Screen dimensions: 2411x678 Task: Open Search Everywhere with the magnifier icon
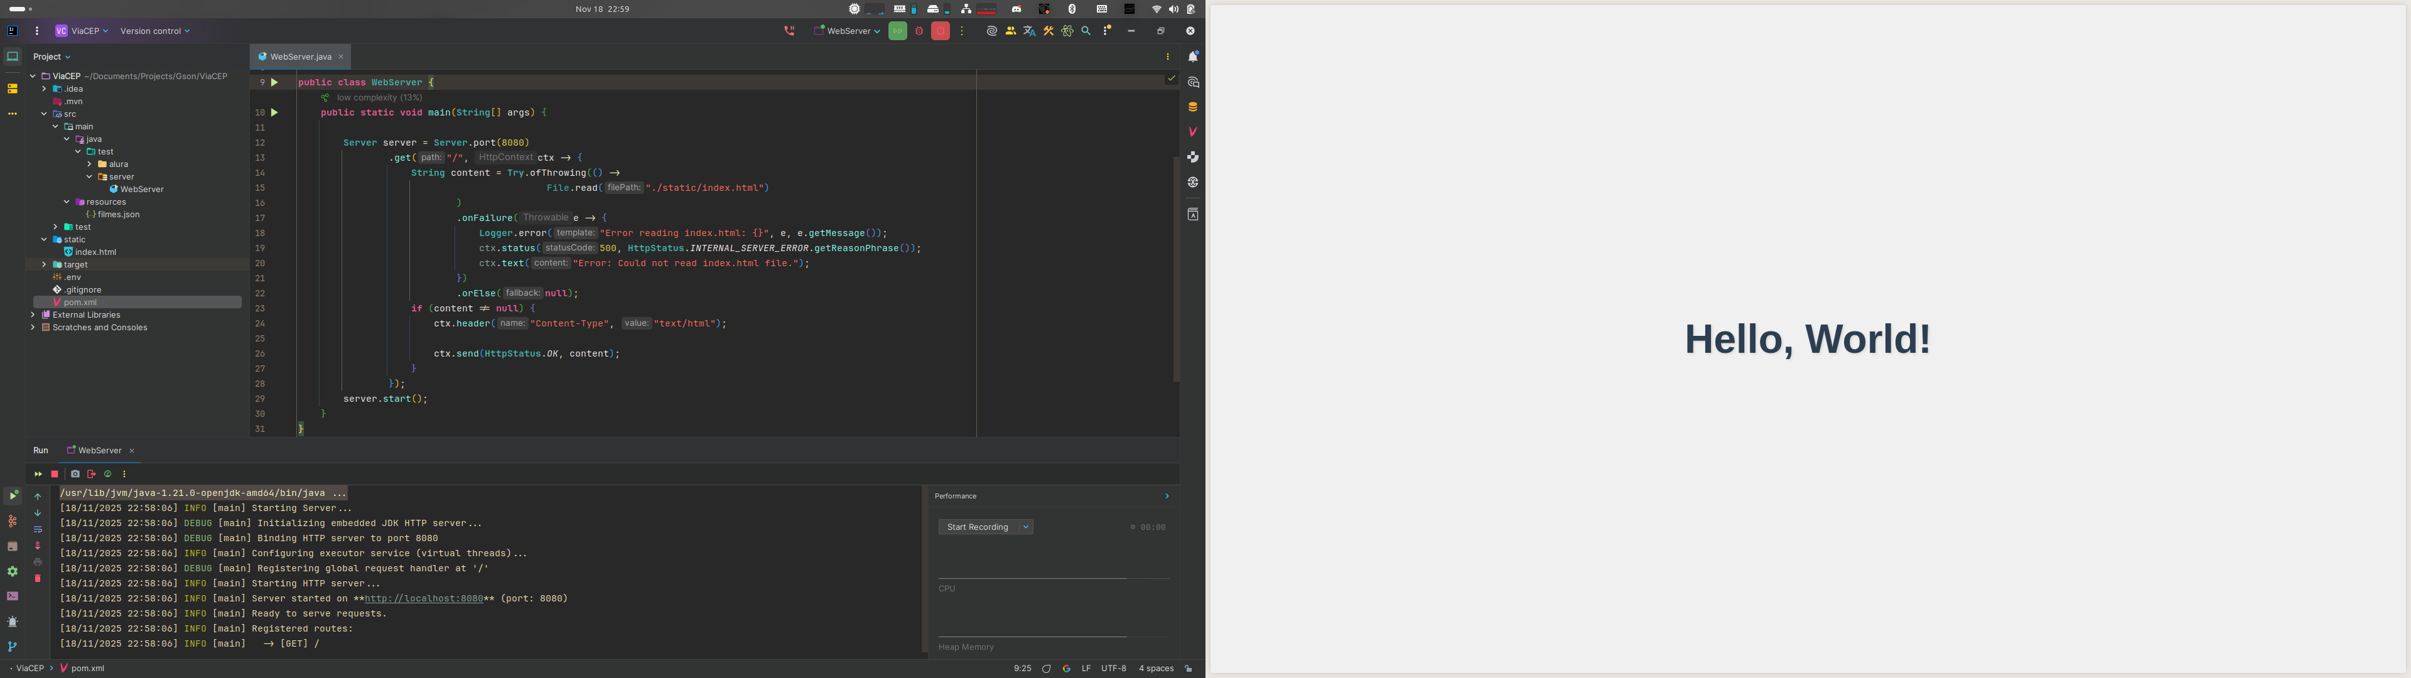(x=1086, y=31)
